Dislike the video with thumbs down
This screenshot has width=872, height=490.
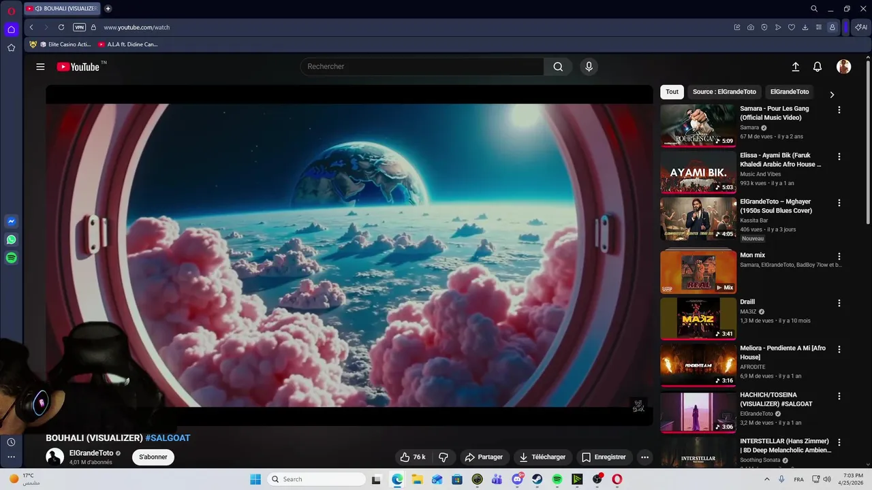click(x=443, y=457)
